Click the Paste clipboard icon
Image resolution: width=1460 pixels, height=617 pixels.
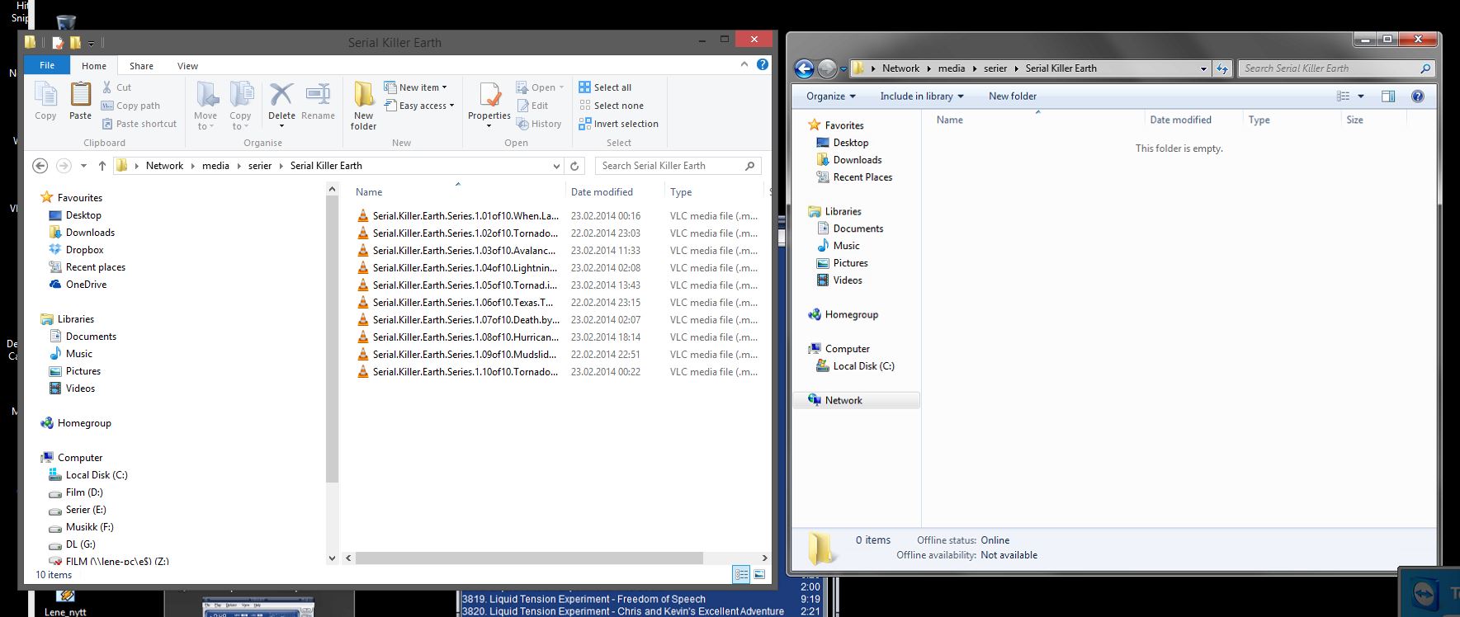click(x=80, y=95)
